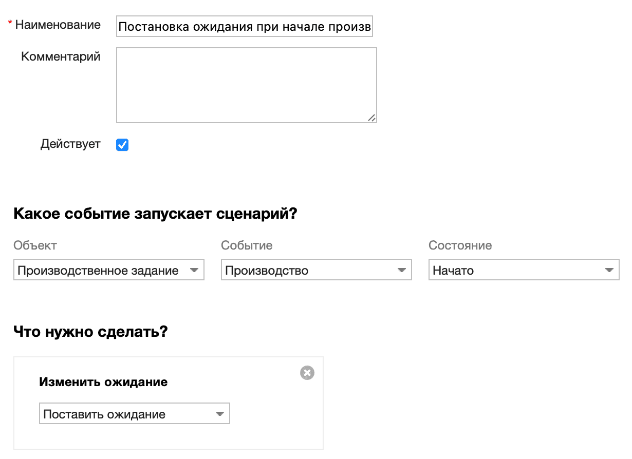
Task: Expand the Состояние dropdown showing Начато
Action: pos(524,270)
